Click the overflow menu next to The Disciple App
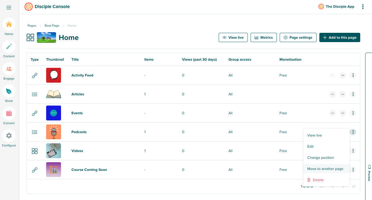The width and height of the screenshot is (372, 200). point(363,7)
